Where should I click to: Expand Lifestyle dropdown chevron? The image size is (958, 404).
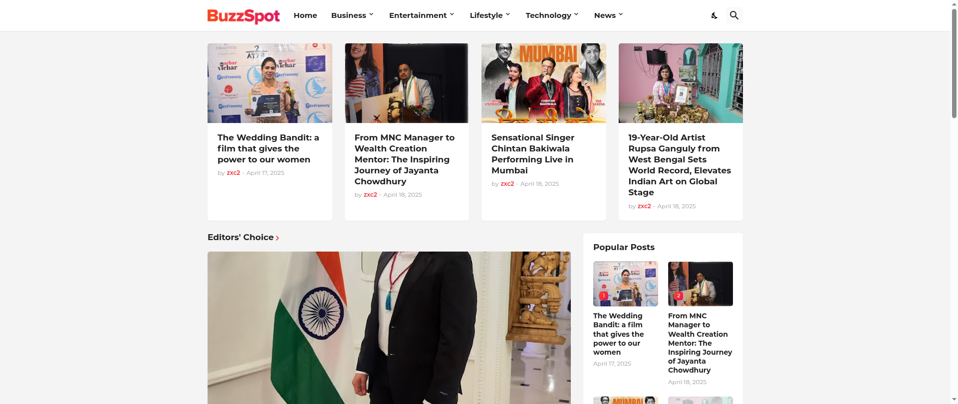click(508, 14)
